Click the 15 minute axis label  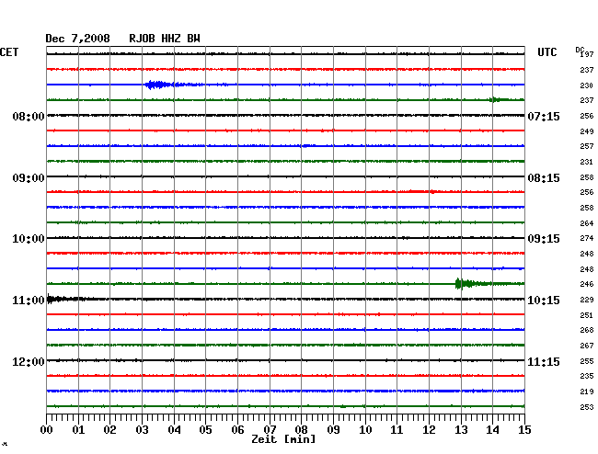[524, 430]
